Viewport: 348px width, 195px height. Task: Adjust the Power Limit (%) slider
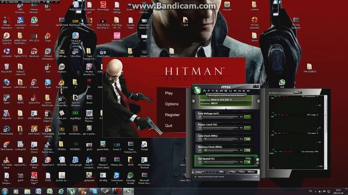[x=221, y=128]
